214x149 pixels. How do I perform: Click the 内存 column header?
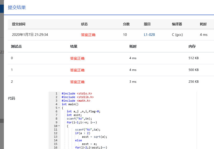point(192,47)
